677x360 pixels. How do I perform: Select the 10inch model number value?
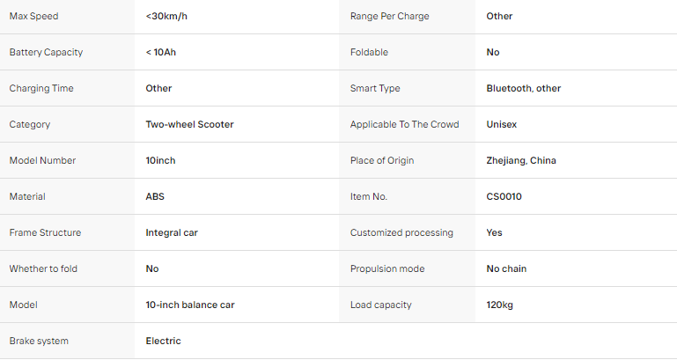pyautogui.click(x=160, y=160)
